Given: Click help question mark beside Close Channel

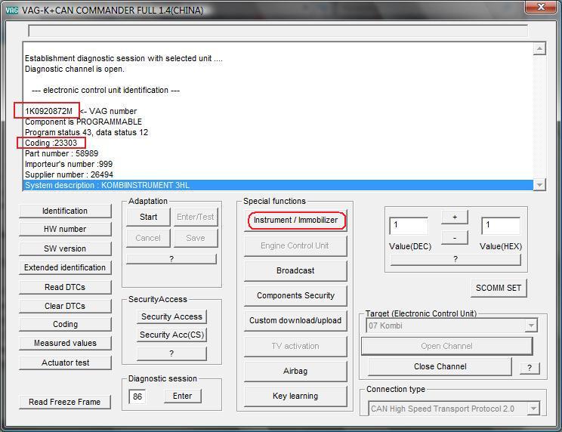Looking at the screenshot, I should (530, 368).
